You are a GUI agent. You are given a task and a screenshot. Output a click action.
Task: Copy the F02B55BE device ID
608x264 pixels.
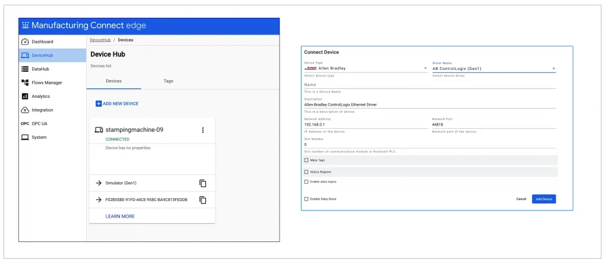tap(202, 200)
